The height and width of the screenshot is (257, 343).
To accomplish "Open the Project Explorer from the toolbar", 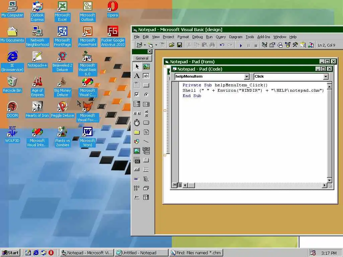I will (x=265, y=45).
